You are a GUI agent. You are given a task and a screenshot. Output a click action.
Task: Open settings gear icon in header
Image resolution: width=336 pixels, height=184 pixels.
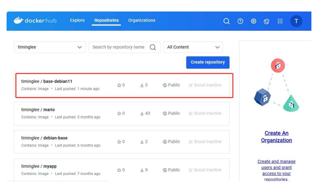click(253, 21)
